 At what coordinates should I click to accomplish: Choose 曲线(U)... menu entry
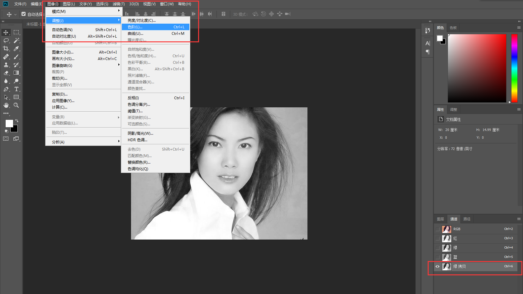(155, 34)
